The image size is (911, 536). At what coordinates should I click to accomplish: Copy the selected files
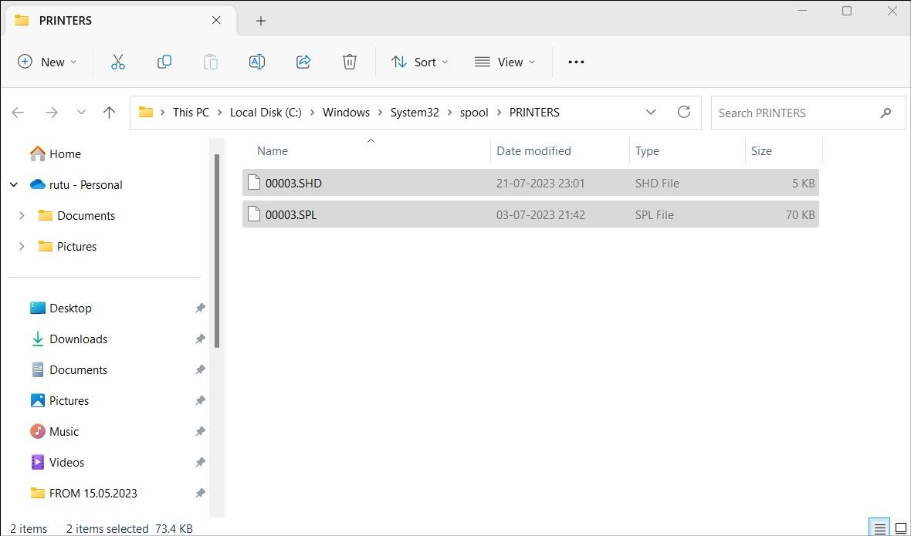pyautogui.click(x=164, y=62)
